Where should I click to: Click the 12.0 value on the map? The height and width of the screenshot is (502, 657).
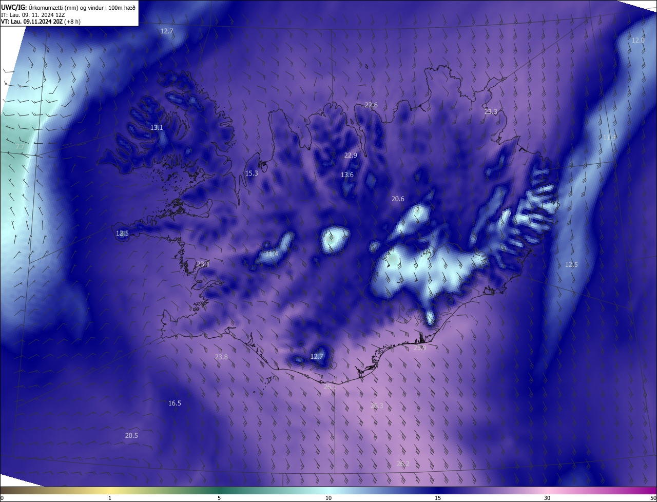pyautogui.click(x=638, y=40)
